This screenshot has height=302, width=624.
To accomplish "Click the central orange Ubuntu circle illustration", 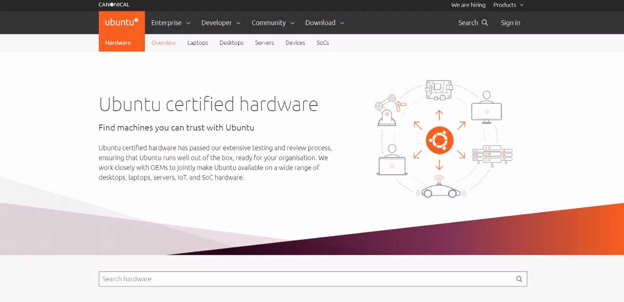I will (439, 141).
